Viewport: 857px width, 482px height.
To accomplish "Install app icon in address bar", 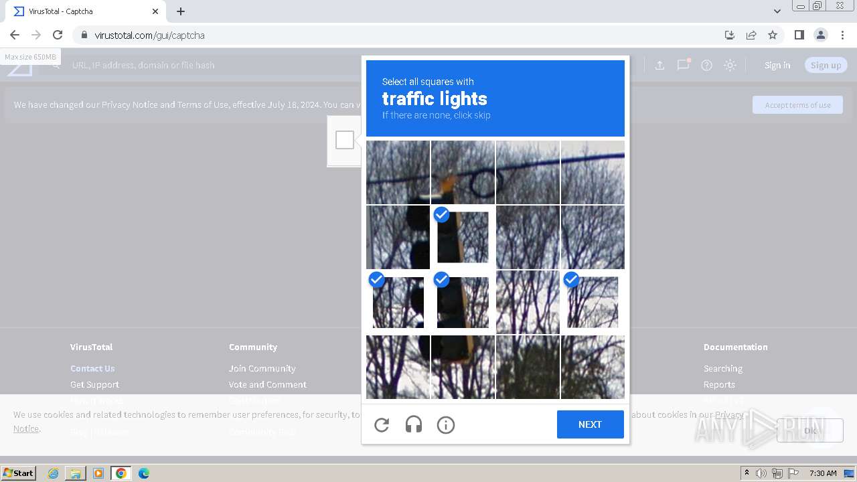I will coord(730,35).
